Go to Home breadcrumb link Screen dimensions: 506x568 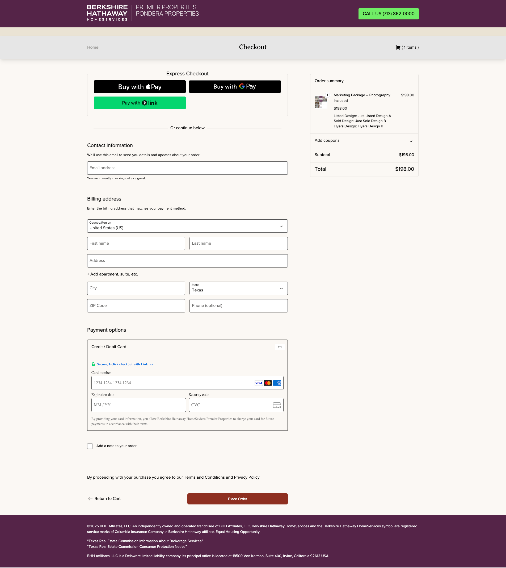tap(92, 48)
